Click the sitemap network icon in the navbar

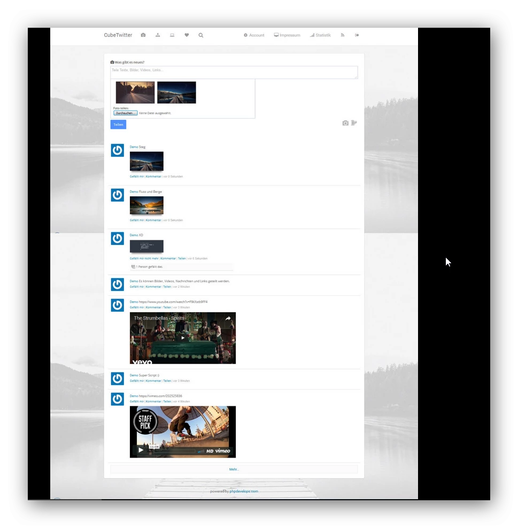pyautogui.click(x=158, y=35)
